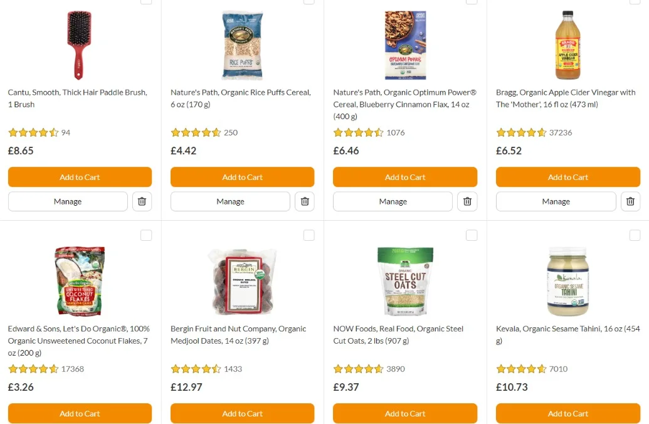Delete the Cantu Paddle Brush item
This screenshot has width=649, height=424.
(x=142, y=201)
